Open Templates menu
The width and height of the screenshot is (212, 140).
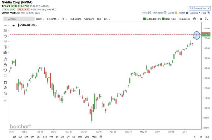pos(184,19)
